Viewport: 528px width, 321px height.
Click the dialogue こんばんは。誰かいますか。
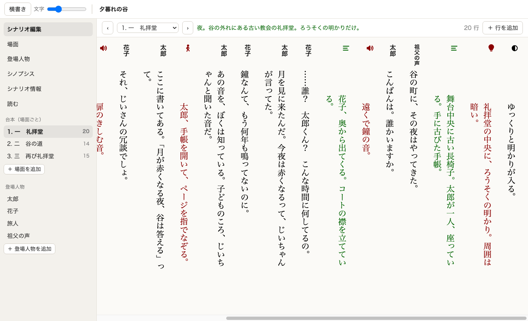[x=390, y=121]
